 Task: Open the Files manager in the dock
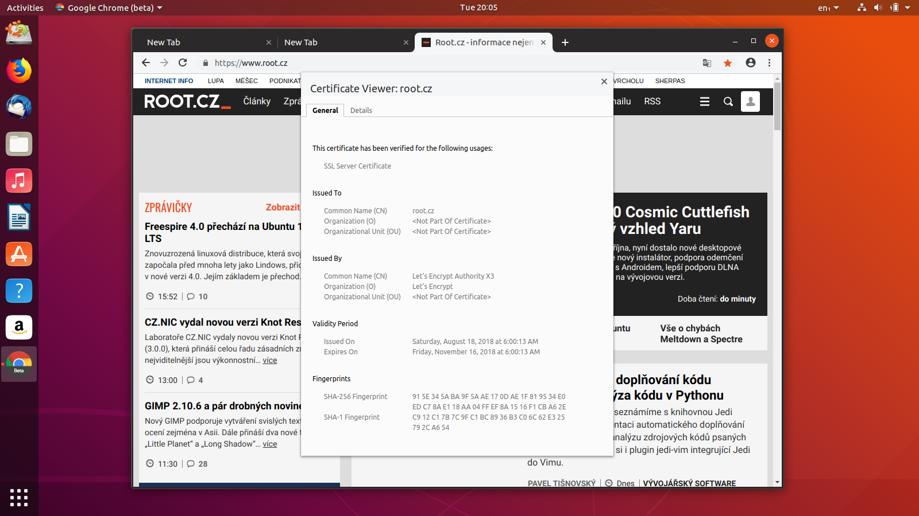(19, 144)
